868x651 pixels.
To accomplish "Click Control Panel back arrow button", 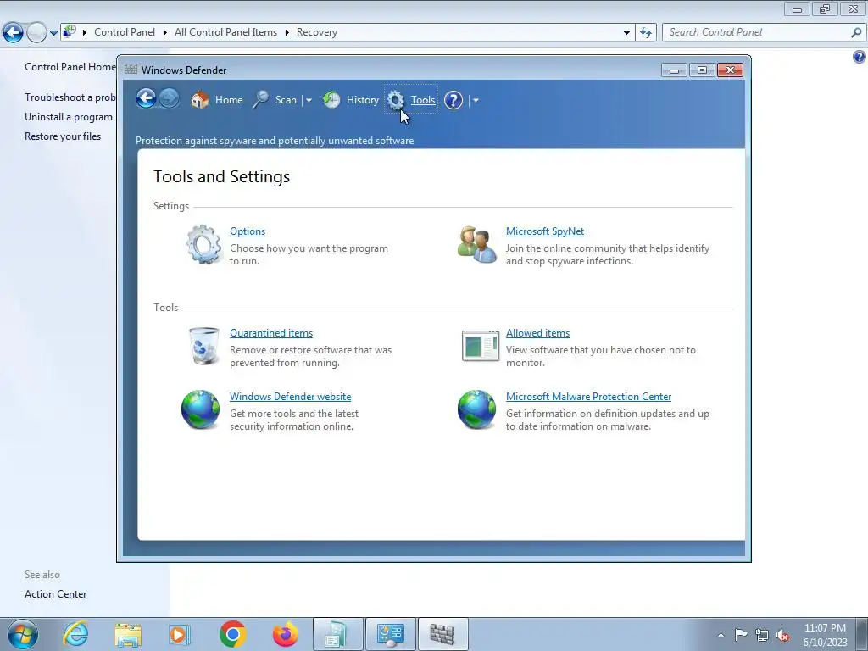I will [x=14, y=33].
